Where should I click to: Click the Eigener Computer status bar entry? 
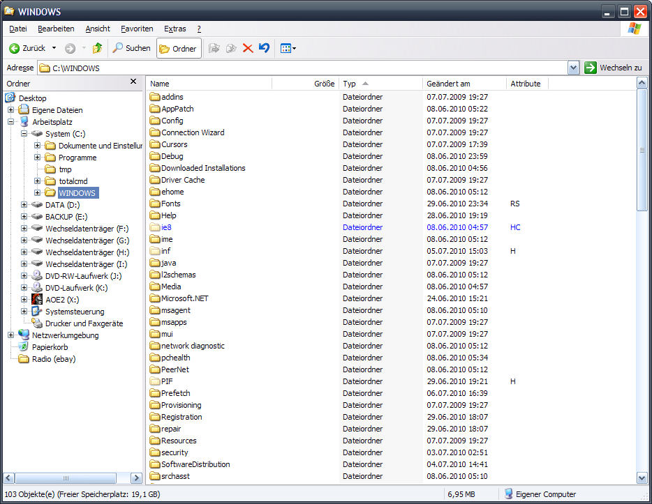[x=540, y=494]
